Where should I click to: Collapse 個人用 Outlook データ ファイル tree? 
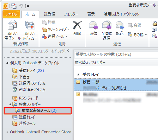tap(7, 63)
